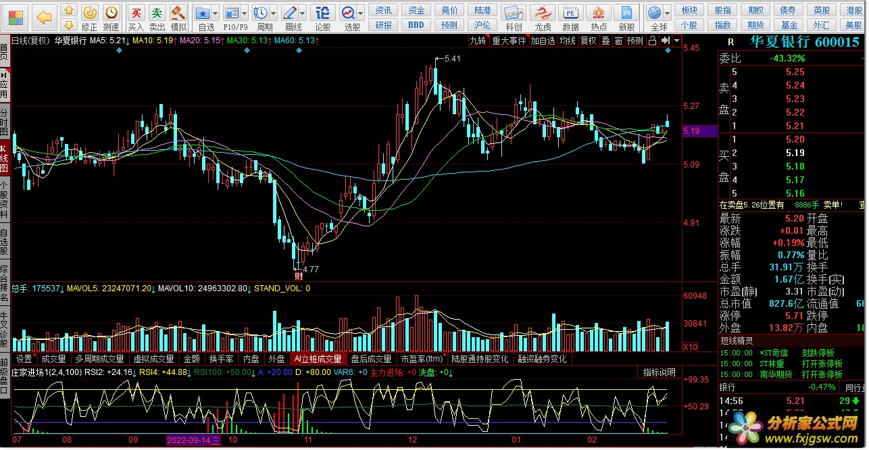Click the 卖出 sell icon

click(x=157, y=12)
